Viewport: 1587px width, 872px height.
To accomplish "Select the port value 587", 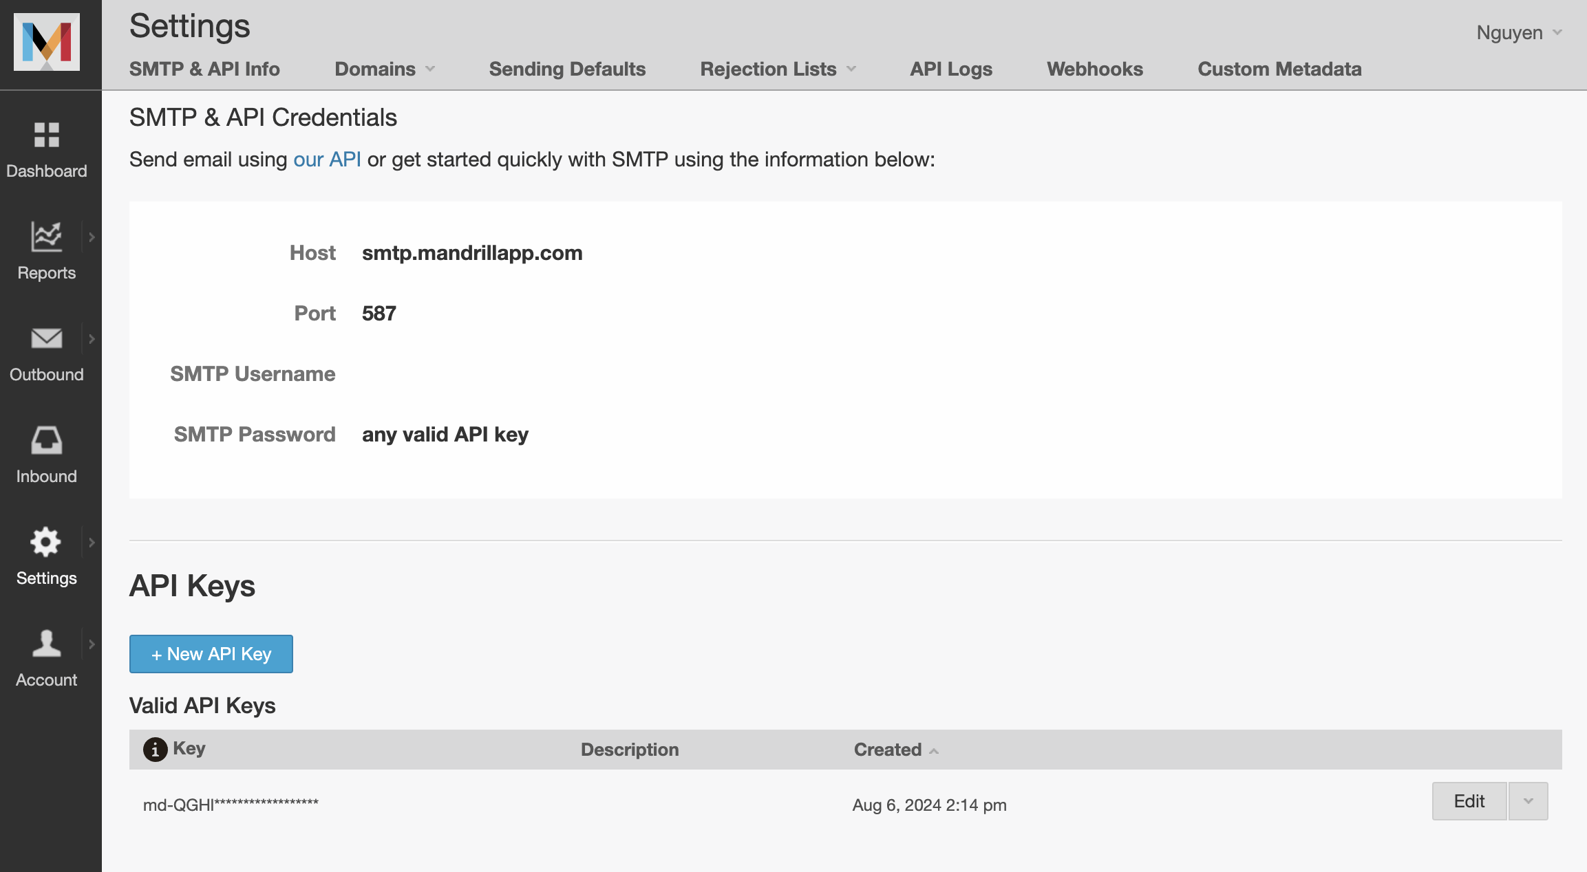I will tap(379, 314).
